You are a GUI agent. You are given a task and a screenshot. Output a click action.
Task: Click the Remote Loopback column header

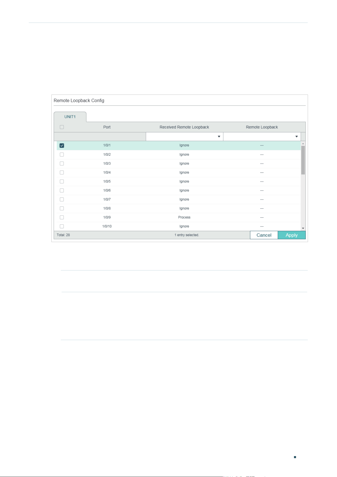tap(262, 127)
